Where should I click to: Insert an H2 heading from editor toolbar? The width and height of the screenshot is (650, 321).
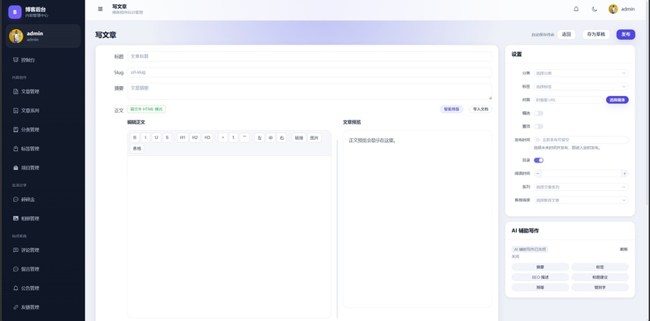click(195, 137)
